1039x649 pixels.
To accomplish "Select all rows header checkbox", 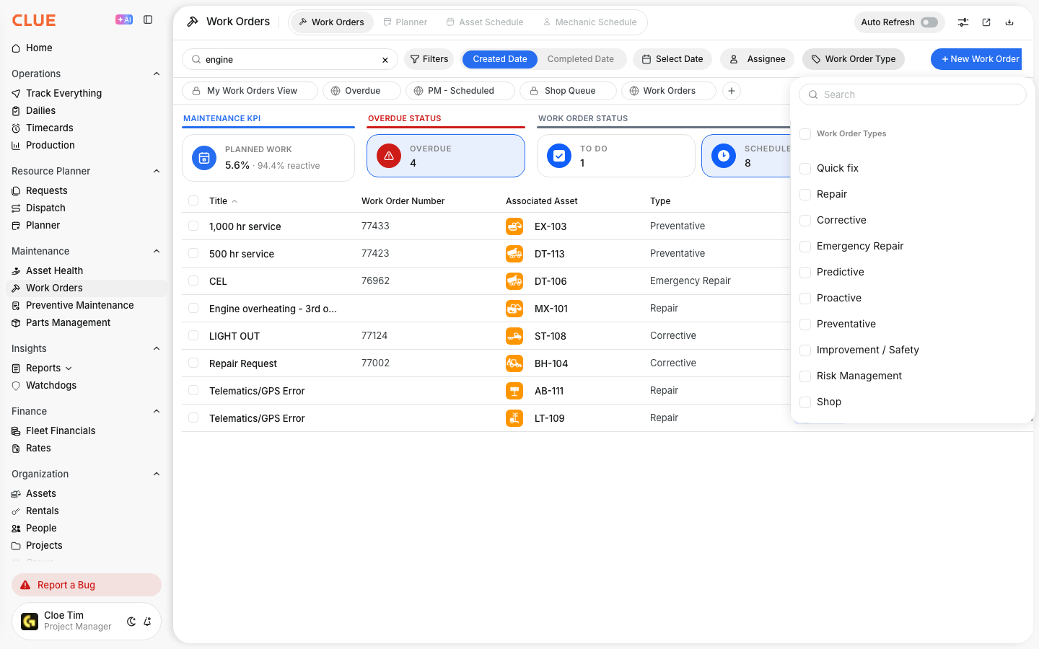I will [x=193, y=200].
